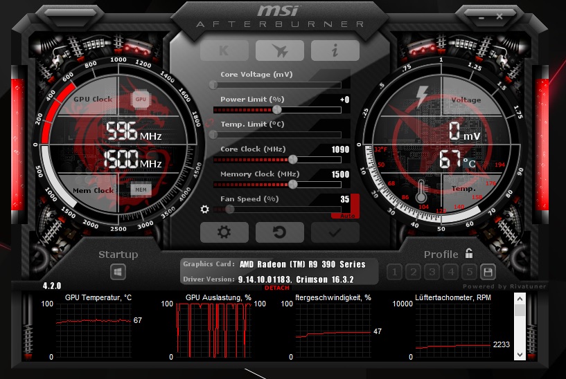The height and width of the screenshot is (379, 566).
Task: Click the Power Limit slider handle
Action: 277,110
